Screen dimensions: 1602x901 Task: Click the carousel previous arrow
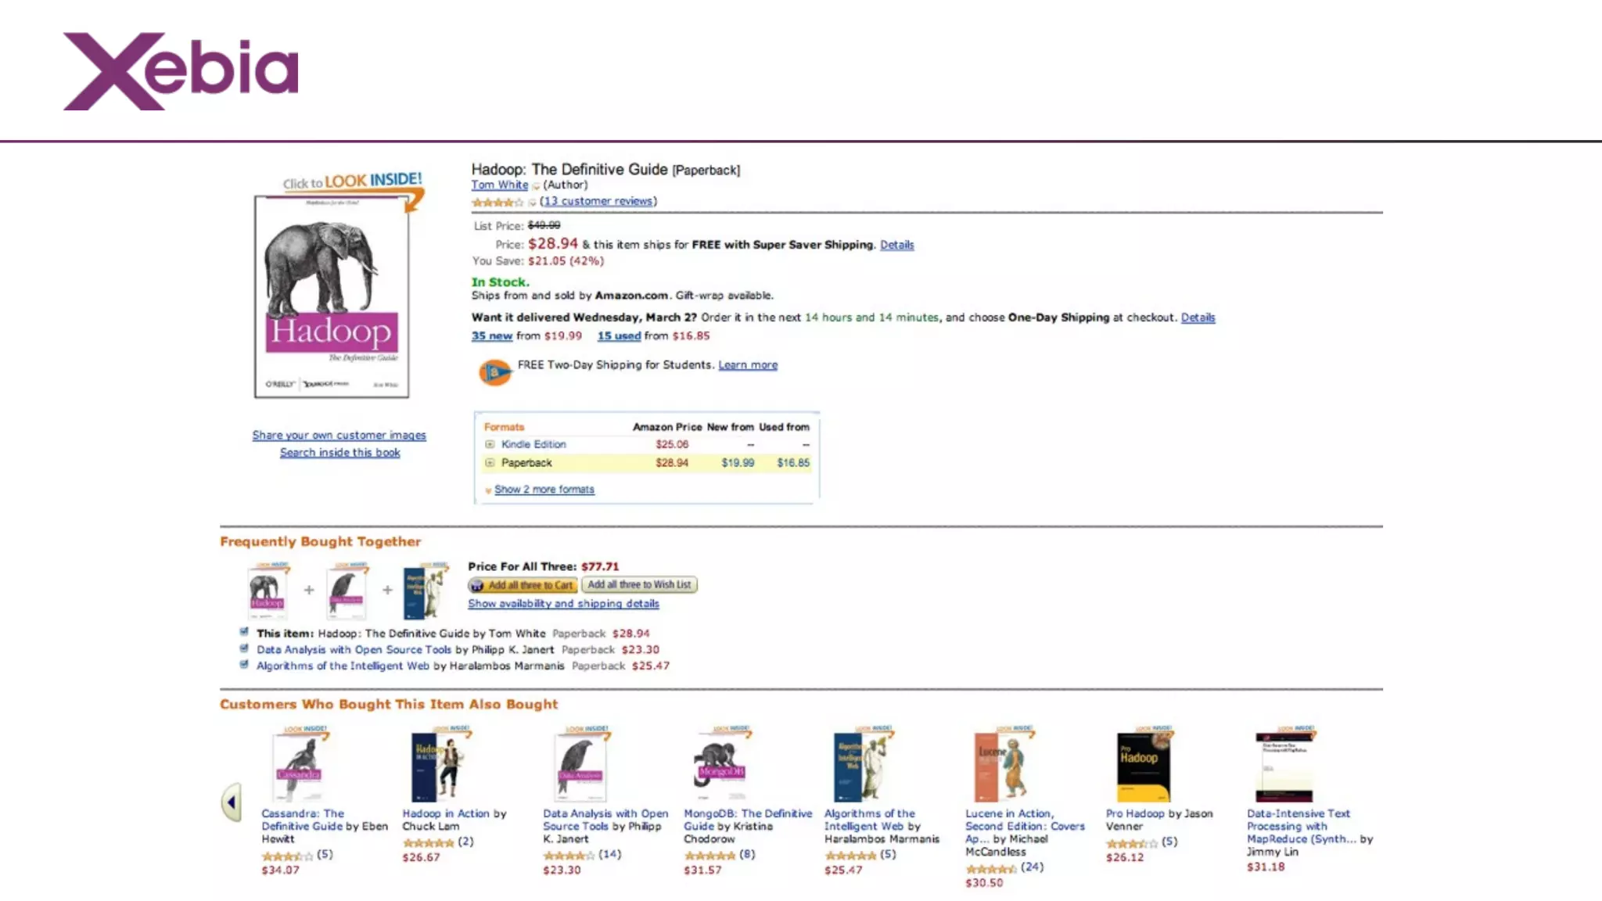tap(232, 802)
